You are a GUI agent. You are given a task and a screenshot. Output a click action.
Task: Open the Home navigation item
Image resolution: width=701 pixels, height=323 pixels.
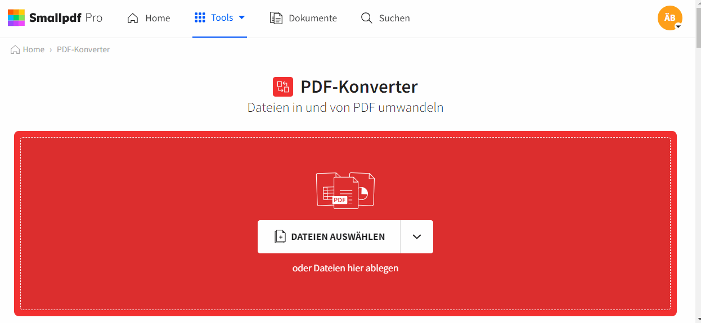149,18
